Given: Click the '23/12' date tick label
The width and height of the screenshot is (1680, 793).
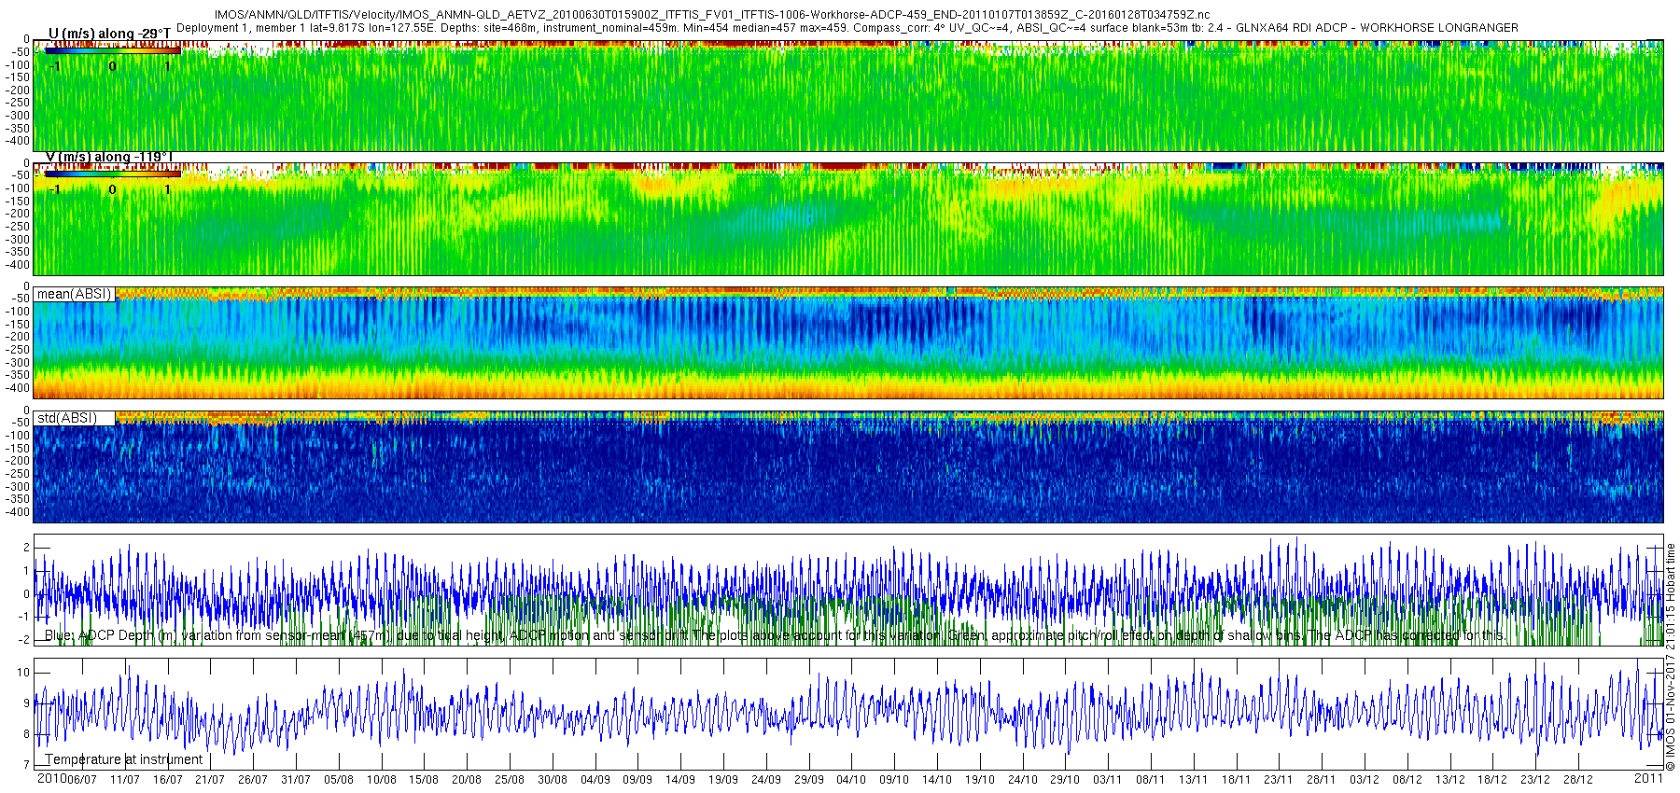Looking at the screenshot, I should (1535, 780).
